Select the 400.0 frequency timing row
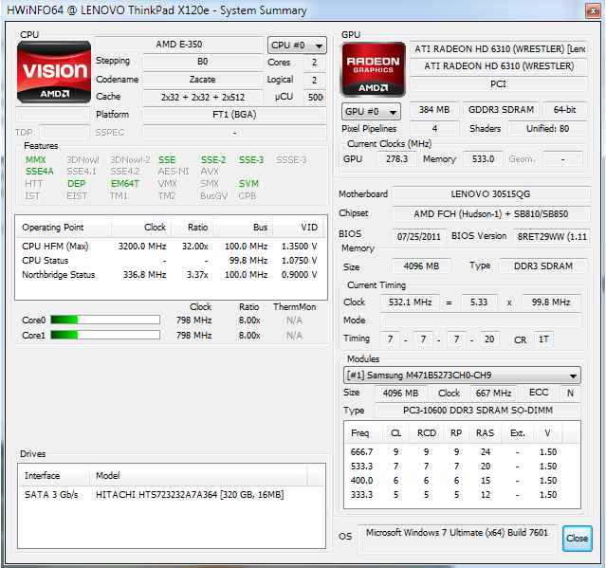The width and height of the screenshot is (606, 568). [462, 481]
